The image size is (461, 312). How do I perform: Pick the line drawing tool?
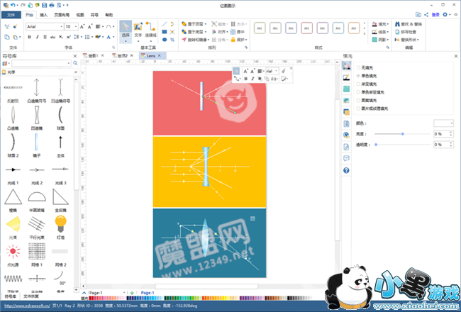[165, 24]
